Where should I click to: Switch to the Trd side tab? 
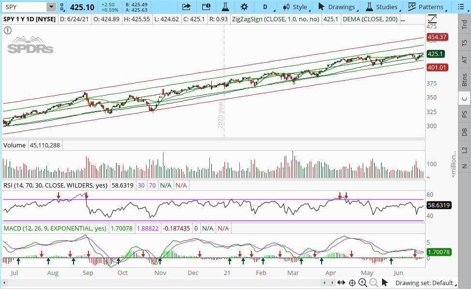tap(464, 24)
